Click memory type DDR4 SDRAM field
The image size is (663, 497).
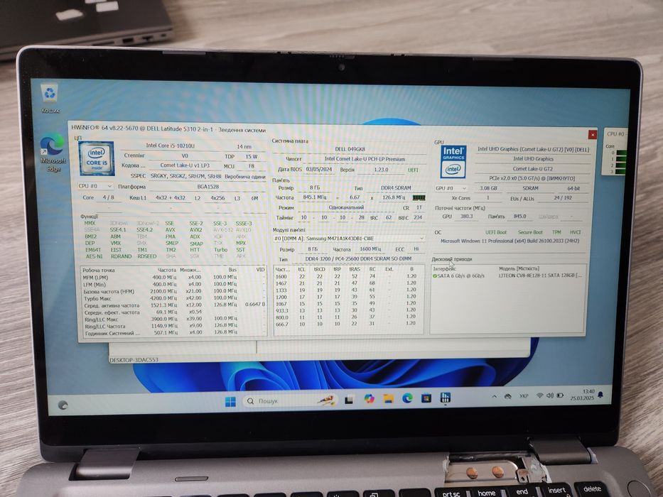(x=396, y=187)
